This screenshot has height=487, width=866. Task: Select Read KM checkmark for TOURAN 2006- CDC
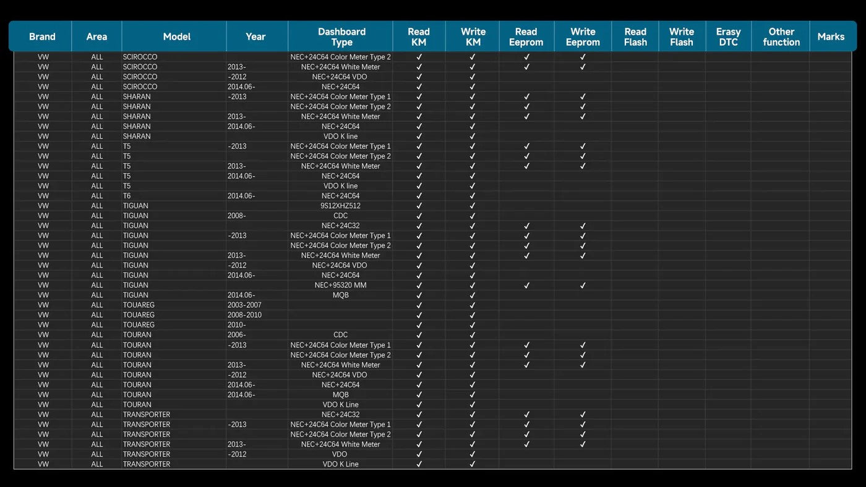click(419, 335)
